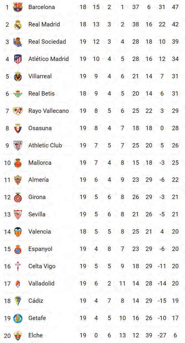Click the Real Betis green crest
The image size is (185, 343).
pos(18,94)
